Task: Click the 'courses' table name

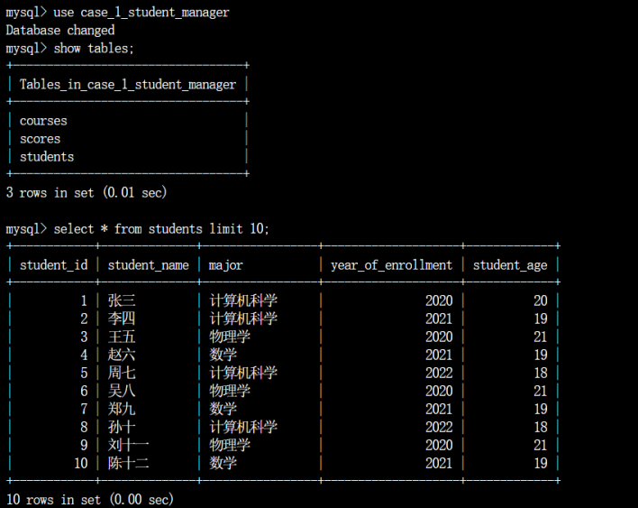Action: [43, 121]
